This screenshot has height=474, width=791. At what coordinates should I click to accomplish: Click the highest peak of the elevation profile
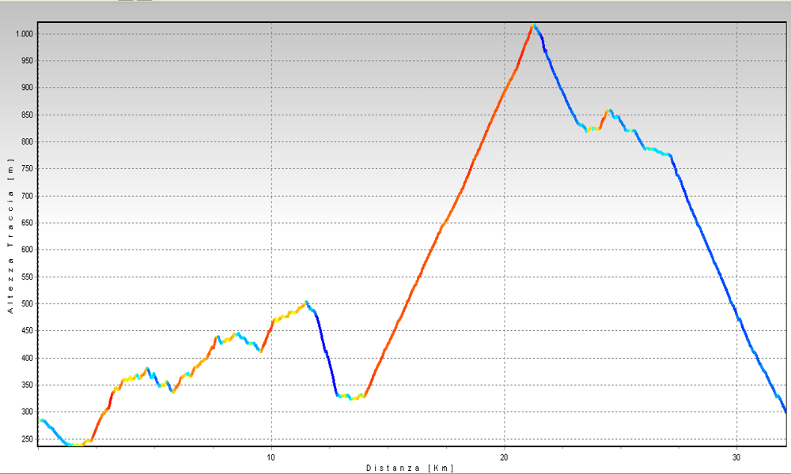click(x=534, y=25)
